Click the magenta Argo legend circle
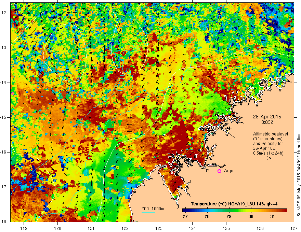Viewport: 301px width, 232px height. coord(219,171)
